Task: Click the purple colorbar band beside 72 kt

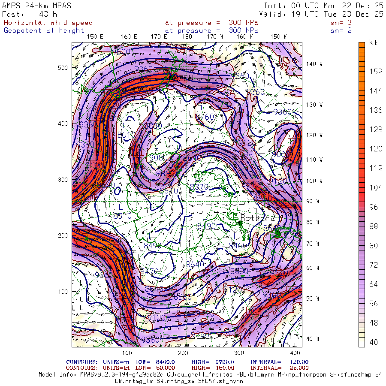Action: (x=362, y=265)
